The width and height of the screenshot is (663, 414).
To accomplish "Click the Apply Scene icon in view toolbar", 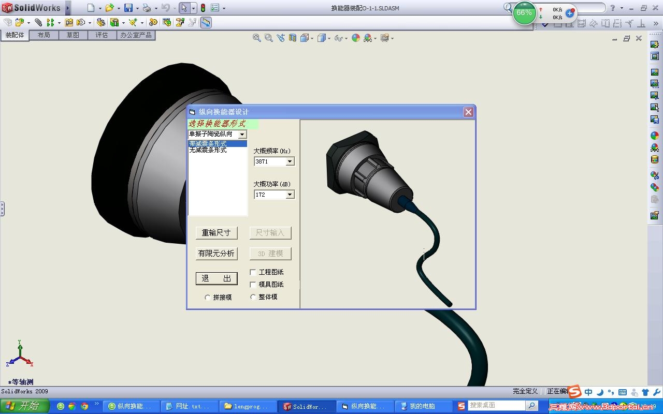I will tap(368, 38).
